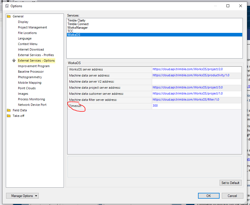This screenshot has height=205, width=250.
Task: Close the Options dialog
Action: [240, 6]
